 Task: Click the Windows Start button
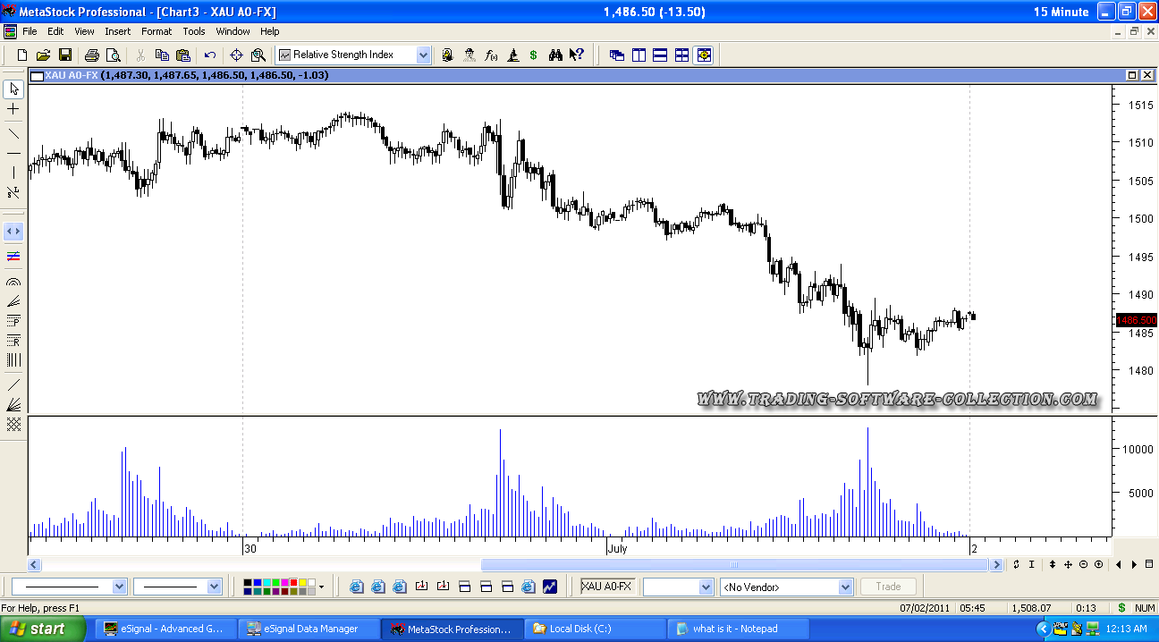pyautogui.click(x=38, y=629)
